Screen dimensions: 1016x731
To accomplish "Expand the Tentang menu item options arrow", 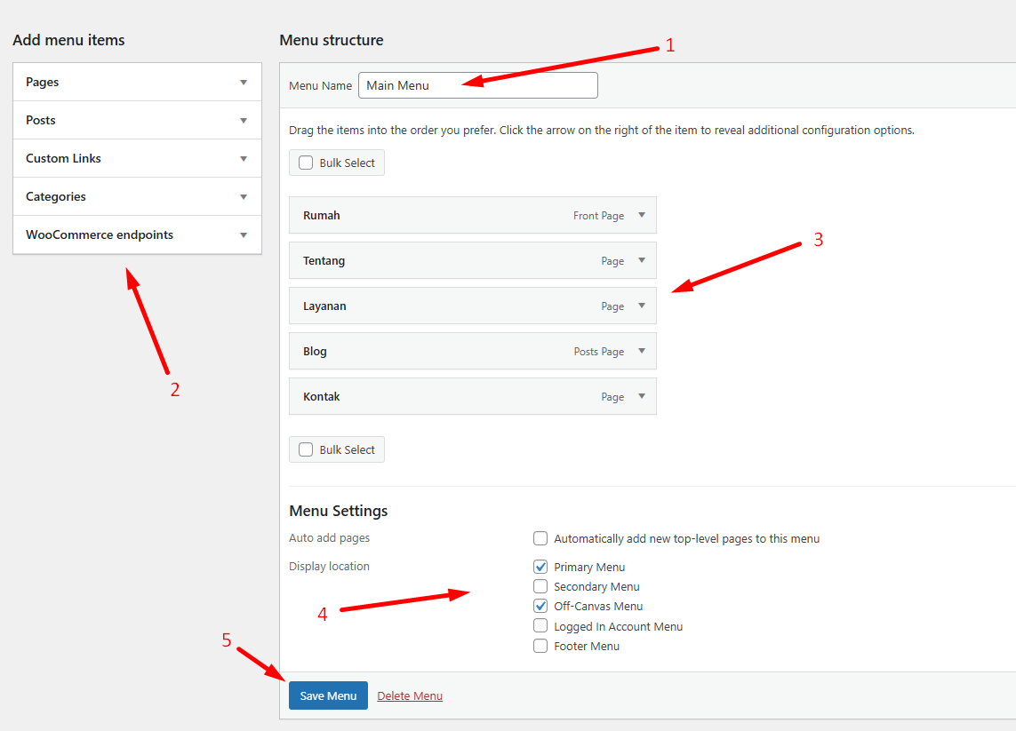I will click(x=642, y=261).
